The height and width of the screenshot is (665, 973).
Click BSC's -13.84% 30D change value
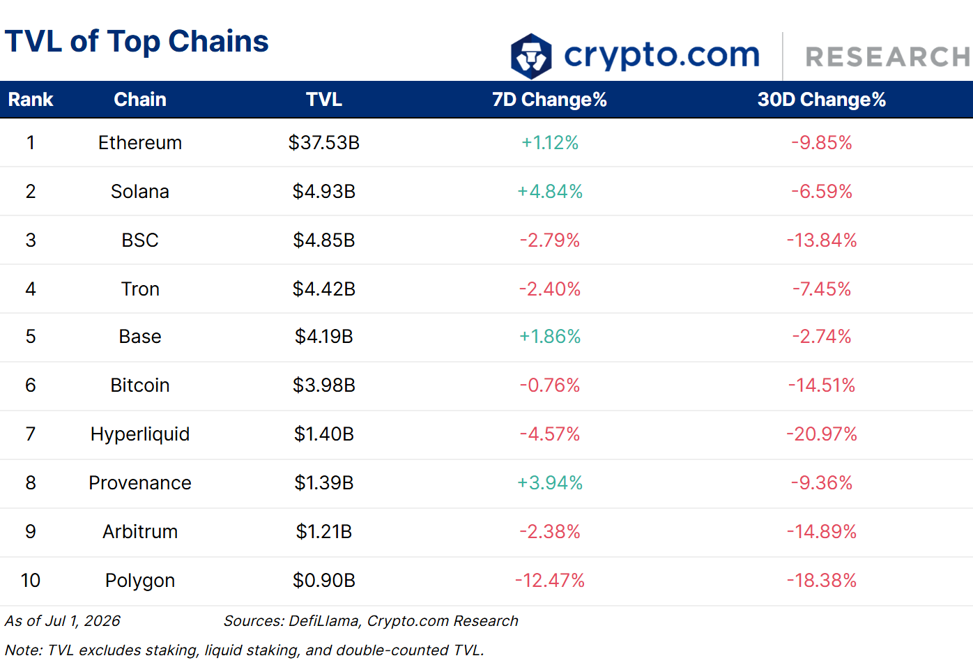822,240
